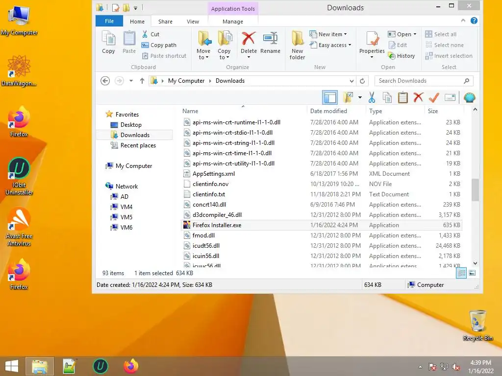
Task: Click Select all in ribbon
Action: click(441, 34)
